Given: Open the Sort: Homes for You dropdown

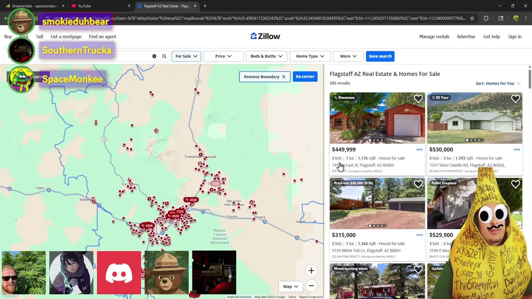Looking at the screenshot, I should 498,83.
